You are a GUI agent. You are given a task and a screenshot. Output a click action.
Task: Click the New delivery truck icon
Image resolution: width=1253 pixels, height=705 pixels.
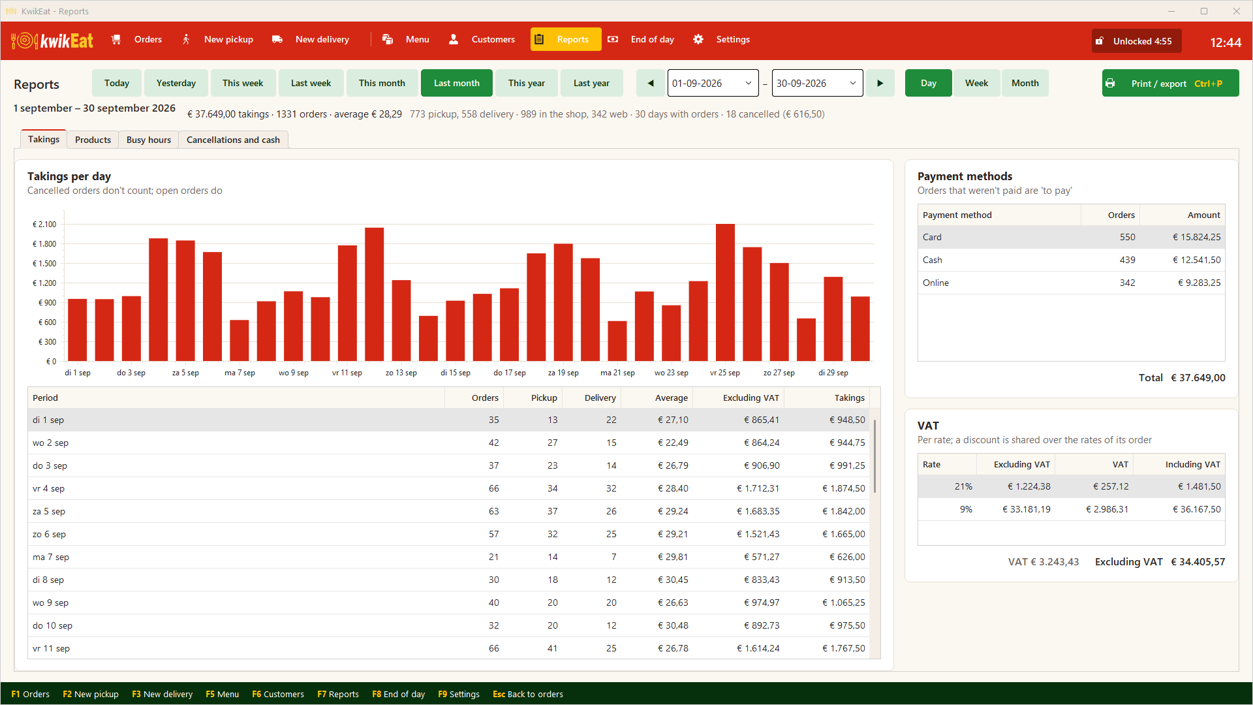277,39
